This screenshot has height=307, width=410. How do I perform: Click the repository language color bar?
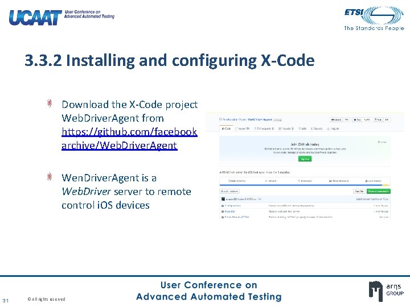305,185
